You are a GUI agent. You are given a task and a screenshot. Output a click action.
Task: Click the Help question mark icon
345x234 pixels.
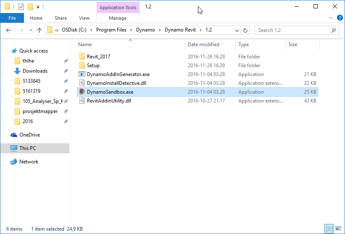339,18
